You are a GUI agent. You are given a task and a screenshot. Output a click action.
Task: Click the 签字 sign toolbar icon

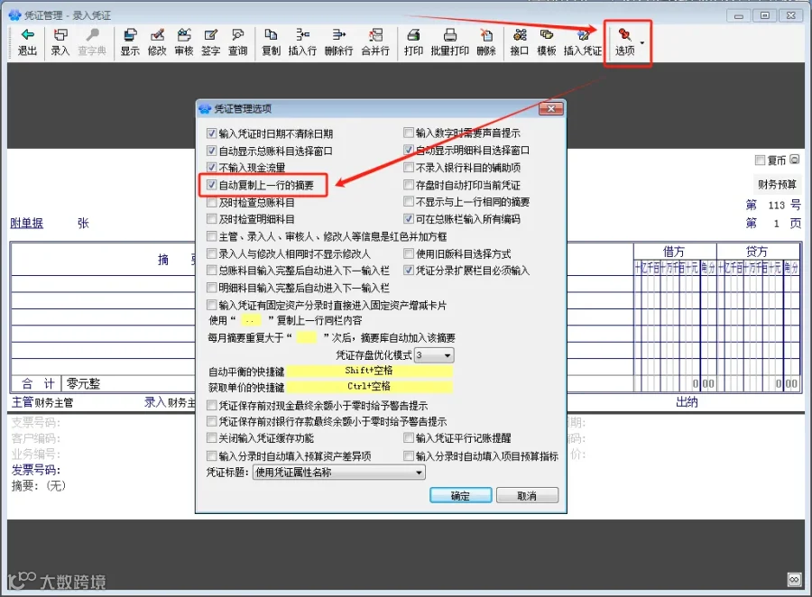211,42
